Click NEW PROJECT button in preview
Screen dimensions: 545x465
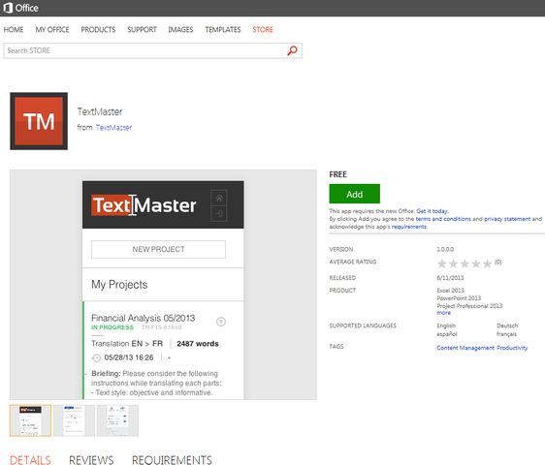pyautogui.click(x=158, y=249)
